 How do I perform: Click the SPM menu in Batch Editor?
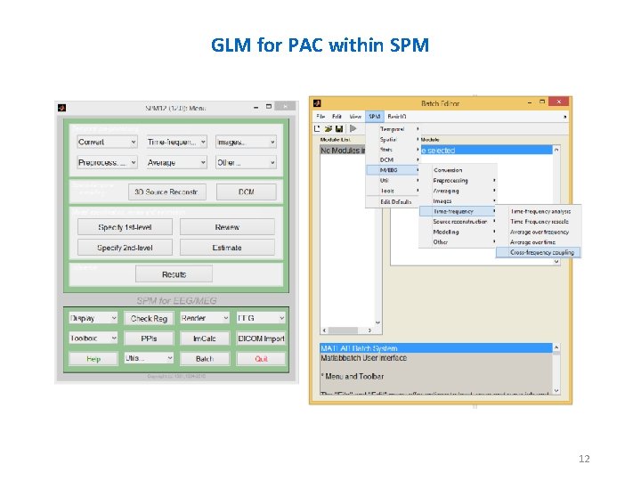[375, 117]
